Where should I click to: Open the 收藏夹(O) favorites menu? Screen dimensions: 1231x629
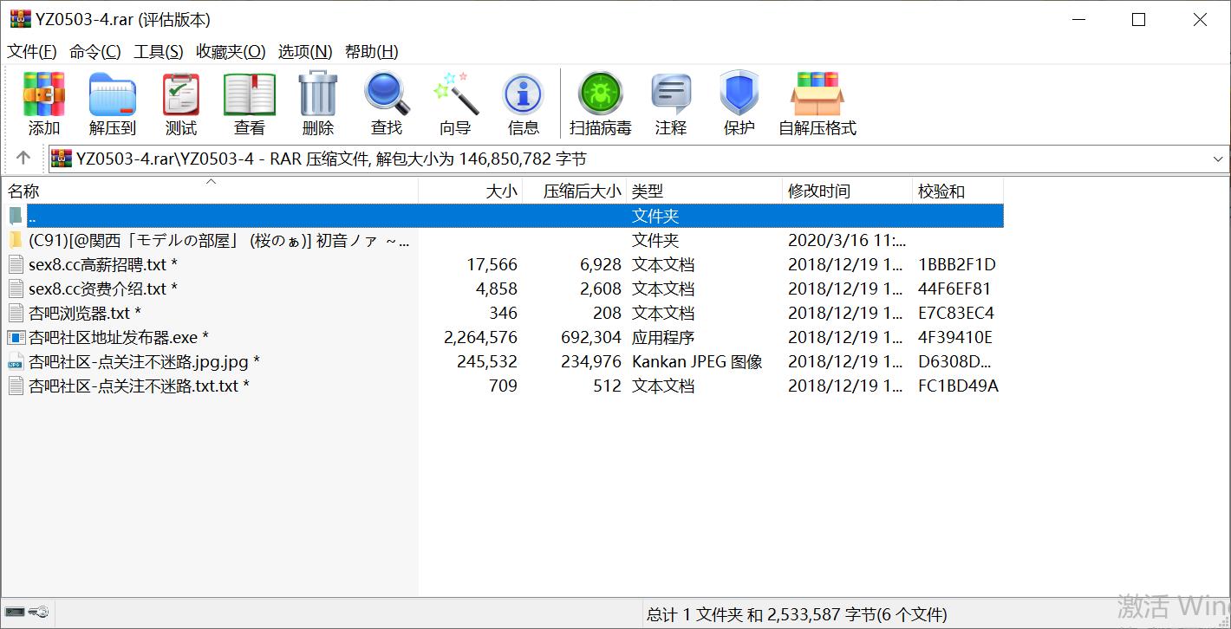click(231, 51)
